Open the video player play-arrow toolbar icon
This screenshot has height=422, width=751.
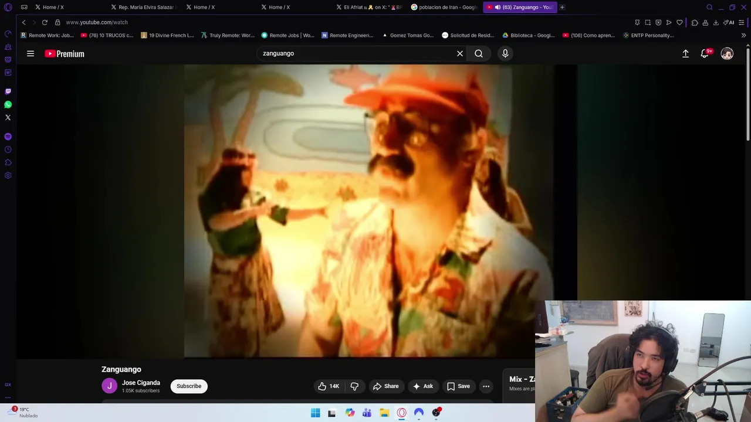[669, 22]
